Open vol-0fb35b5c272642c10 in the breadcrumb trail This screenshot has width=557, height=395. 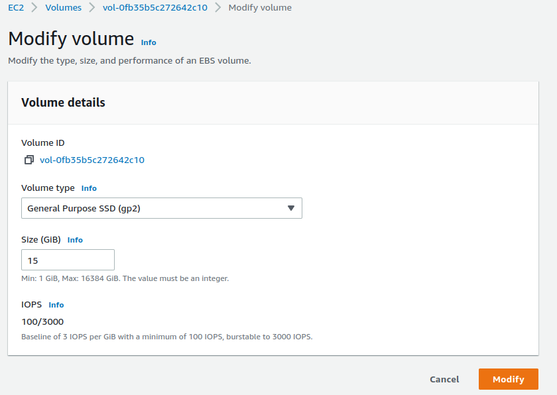(155, 7)
